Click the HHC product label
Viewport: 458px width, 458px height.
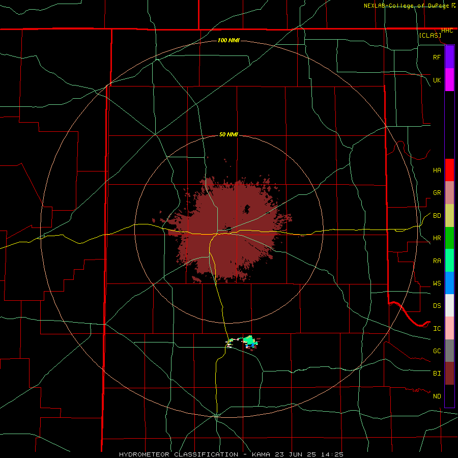tap(447, 31)
